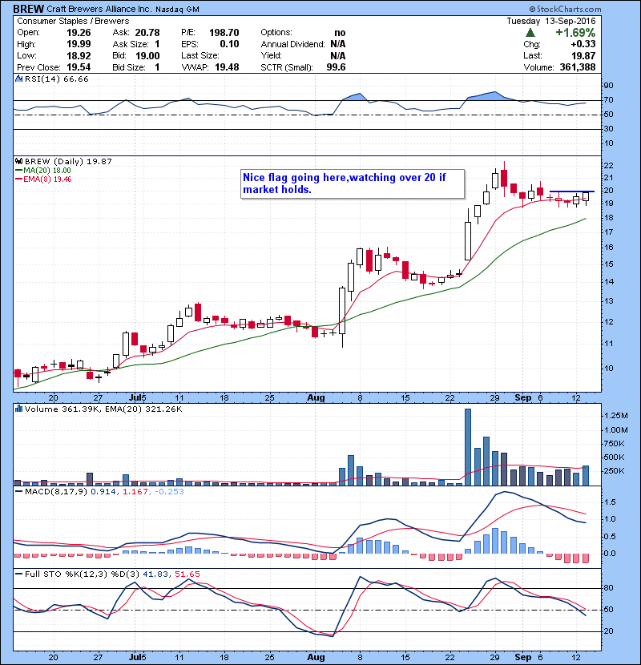Screen dimensions: 641x665
Task: Click the date 'Tuesday 13-Sep-2016'
Action: coord(551,21)
